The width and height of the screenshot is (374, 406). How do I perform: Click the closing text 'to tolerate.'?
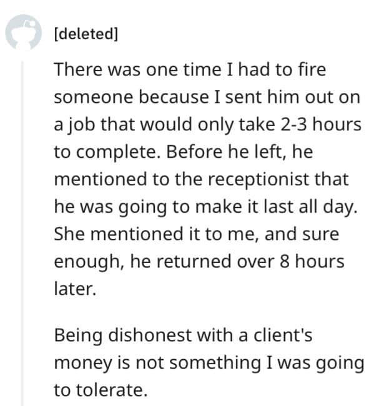[x=101, y=390]
